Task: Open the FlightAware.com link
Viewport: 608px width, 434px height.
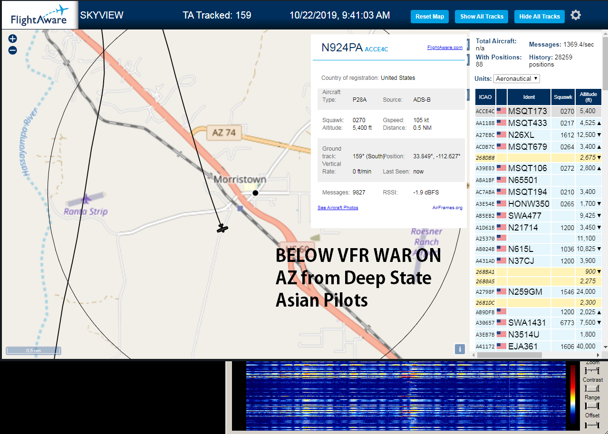Action: point(445,48)
